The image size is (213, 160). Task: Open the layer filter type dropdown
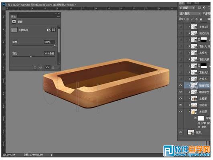click(x=187, y=8)
